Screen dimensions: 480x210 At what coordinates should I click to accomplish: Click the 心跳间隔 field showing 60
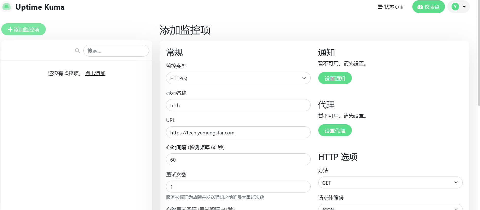(238, 160)
